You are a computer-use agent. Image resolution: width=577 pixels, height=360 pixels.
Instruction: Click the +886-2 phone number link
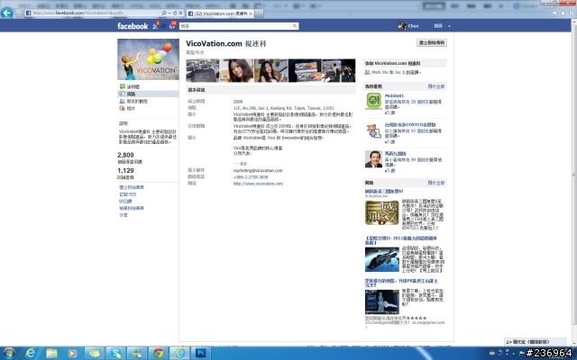pos(251,177)
